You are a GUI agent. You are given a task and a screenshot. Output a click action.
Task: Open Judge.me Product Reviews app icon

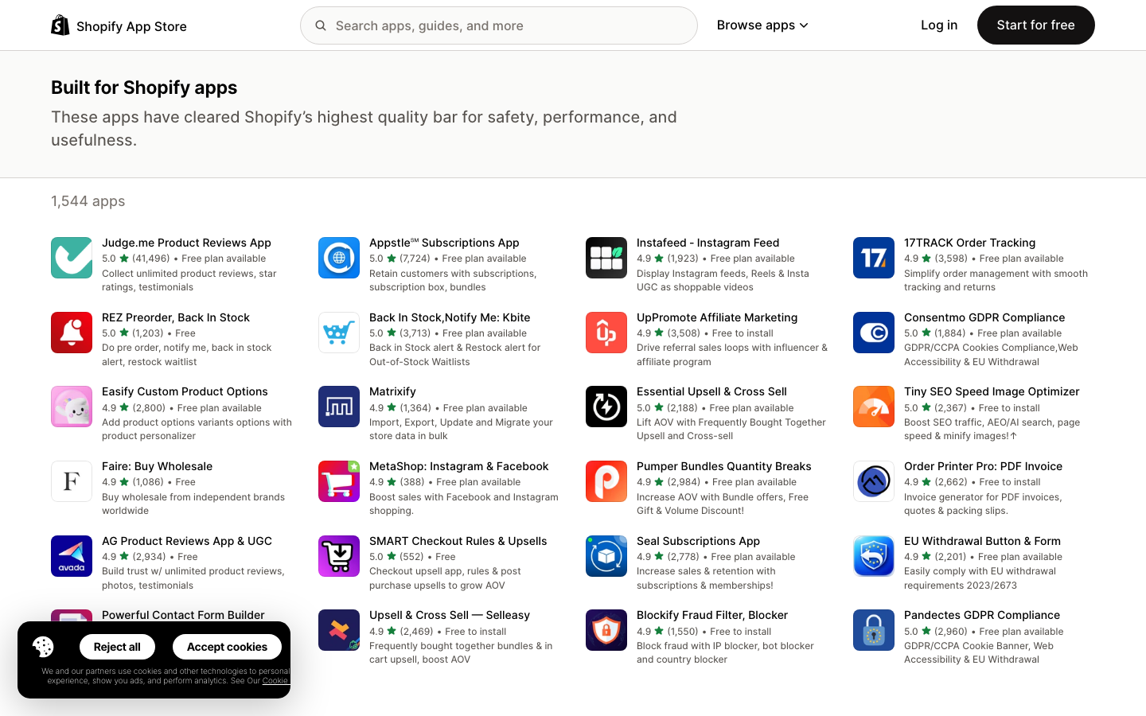click(x=72, y=258)
